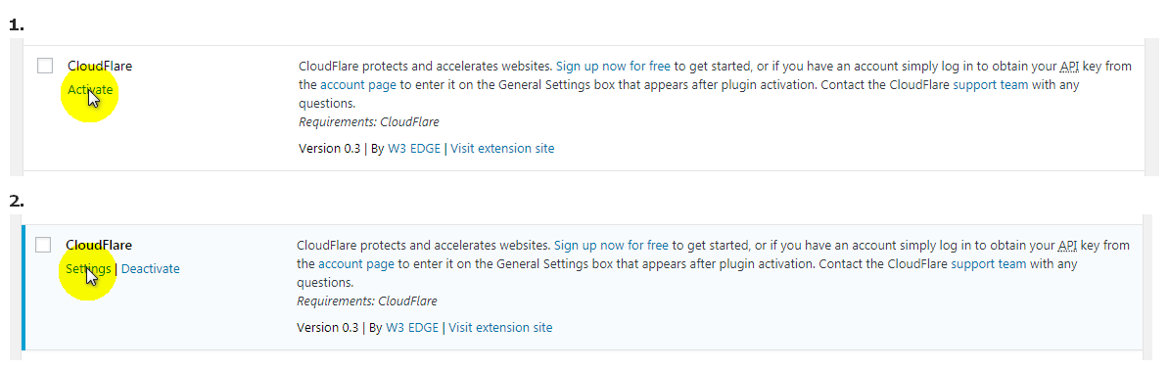The height and width of the screenshot is (370, 1169).
Task: Click the Activate link under CloudFlare
Action: click(90, 89)
